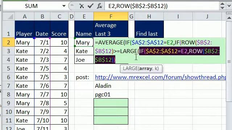The image size is (232, 130).
Task: Click 'array' in the LARGE function tooltip
Action: point(146,69)
